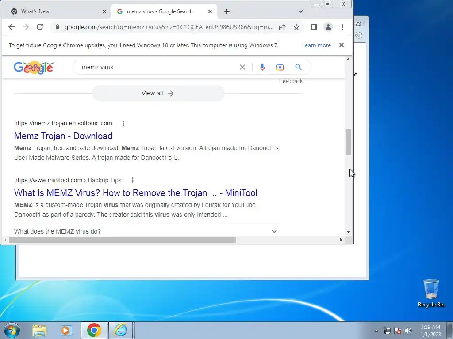Click the Chrome taskbar icon
This screenshot has height=339, width=453.
tap(94, 330)
